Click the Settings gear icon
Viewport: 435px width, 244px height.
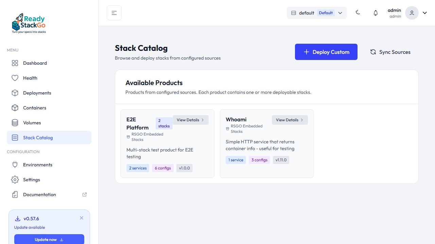(x=15, y=180)
